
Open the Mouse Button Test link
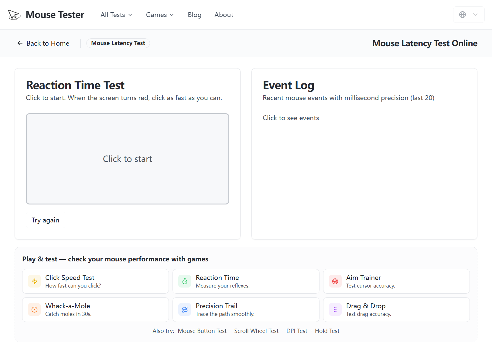coord(202,331)
